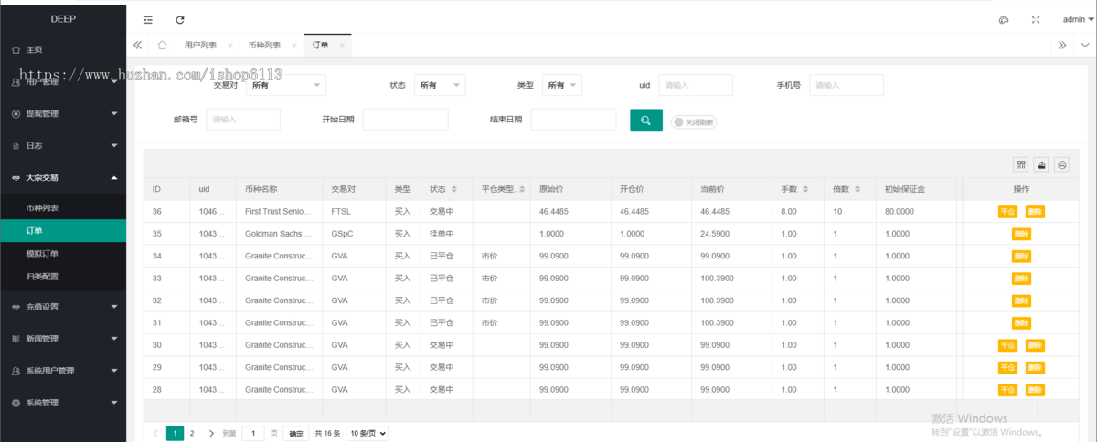Sort by 状态 column arrows

[x=454, y=189]
